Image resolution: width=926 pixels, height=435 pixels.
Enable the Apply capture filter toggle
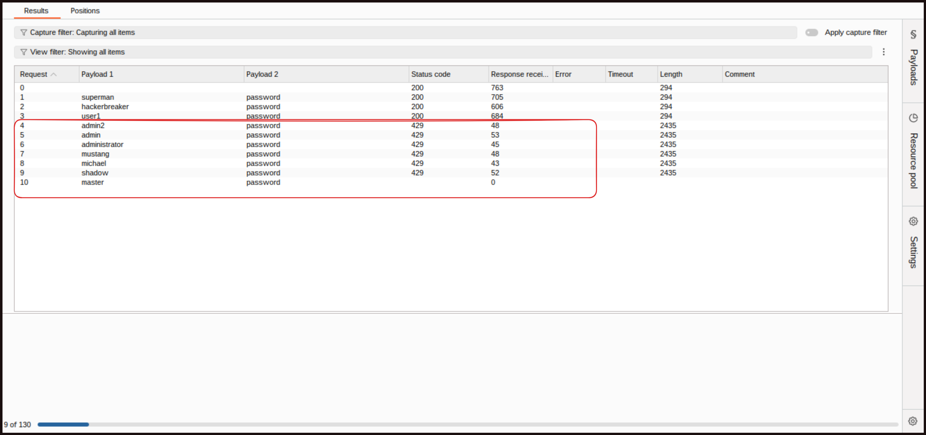[x=811, y=33]
